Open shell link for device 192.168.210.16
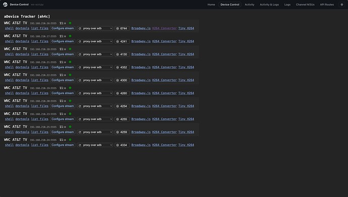This screenshot has height=197, width=348. [9, 28]
